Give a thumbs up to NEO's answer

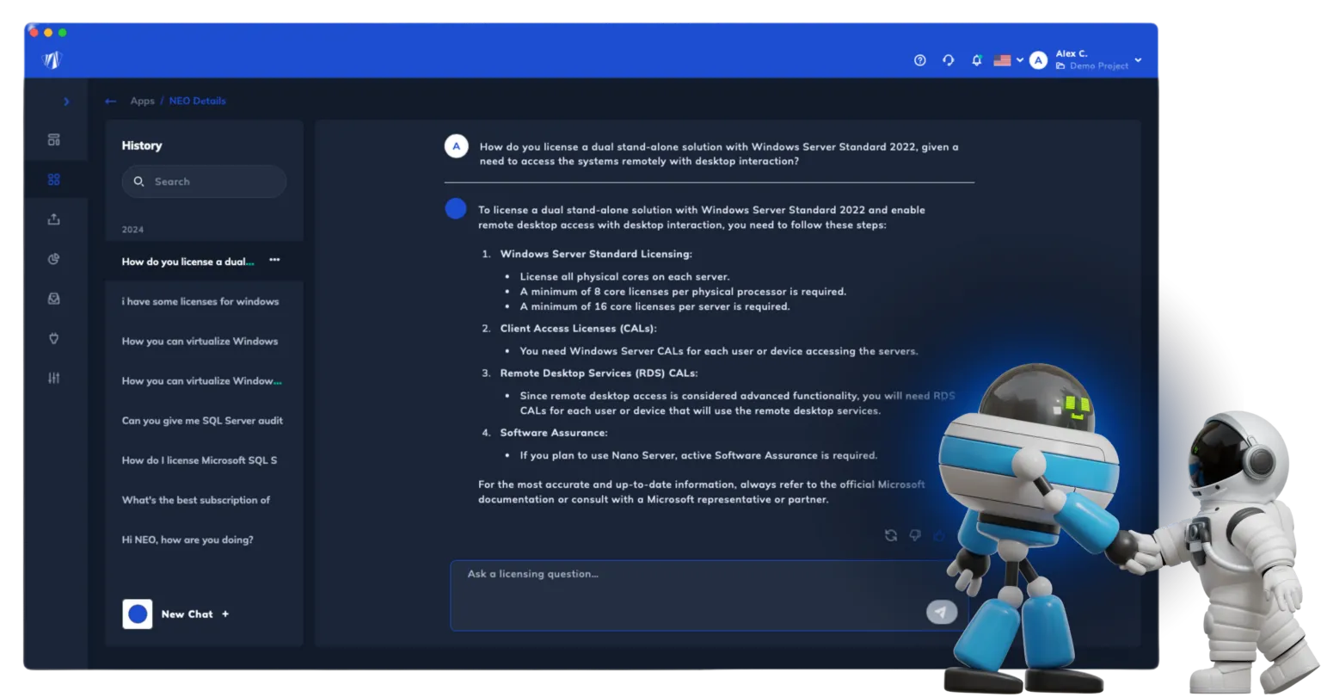coord(939,535)
